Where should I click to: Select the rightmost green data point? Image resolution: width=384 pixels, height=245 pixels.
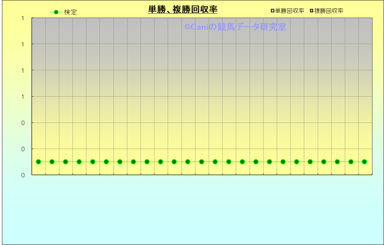364,162
